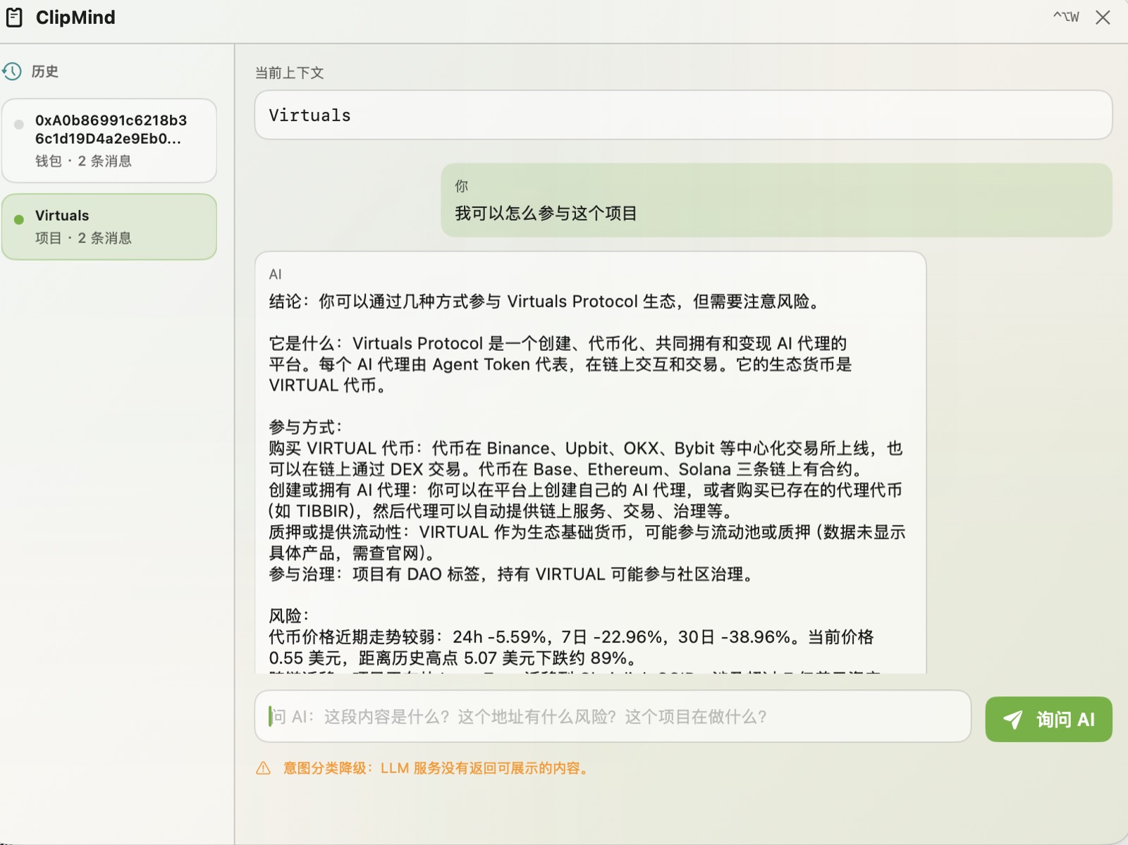Click the history clock icon
This screenshot has height=845, width=1128.
[x=12, y=71]
